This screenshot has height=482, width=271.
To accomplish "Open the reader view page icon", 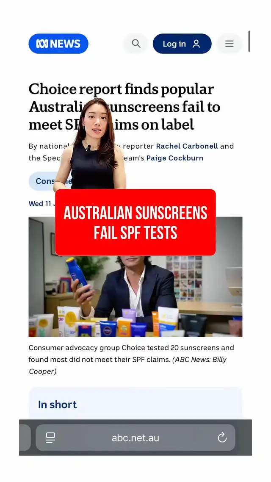I will click(51, 438).
